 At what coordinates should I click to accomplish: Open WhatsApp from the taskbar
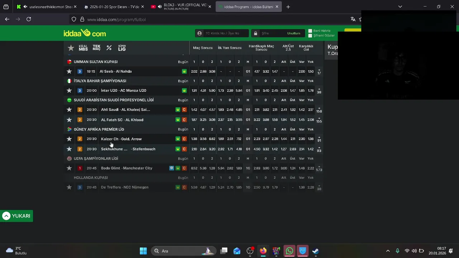289,251
